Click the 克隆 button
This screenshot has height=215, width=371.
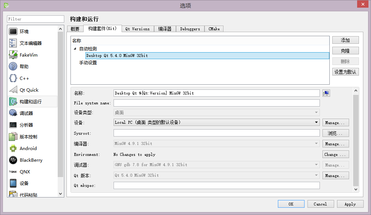pyautogui.click(x=345, y=51)
